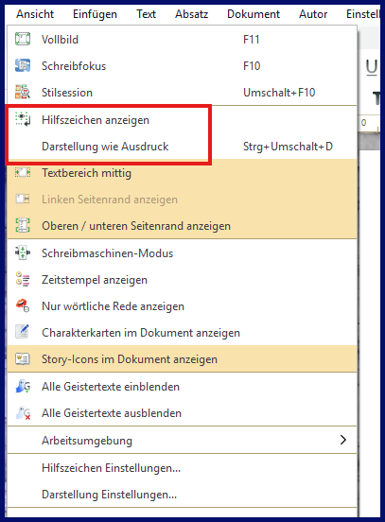Click the Schreibmaschinen-Modus icon

pos(23,252)
